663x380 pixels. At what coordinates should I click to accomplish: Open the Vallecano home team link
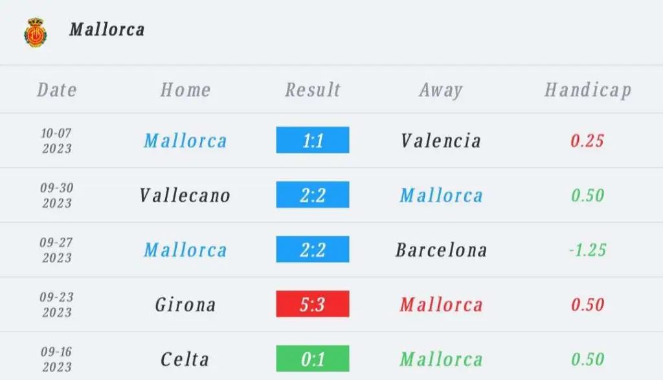(x=185, y=196)
